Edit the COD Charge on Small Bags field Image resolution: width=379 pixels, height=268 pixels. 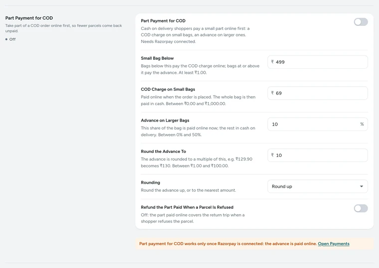[x=318, y=93]
